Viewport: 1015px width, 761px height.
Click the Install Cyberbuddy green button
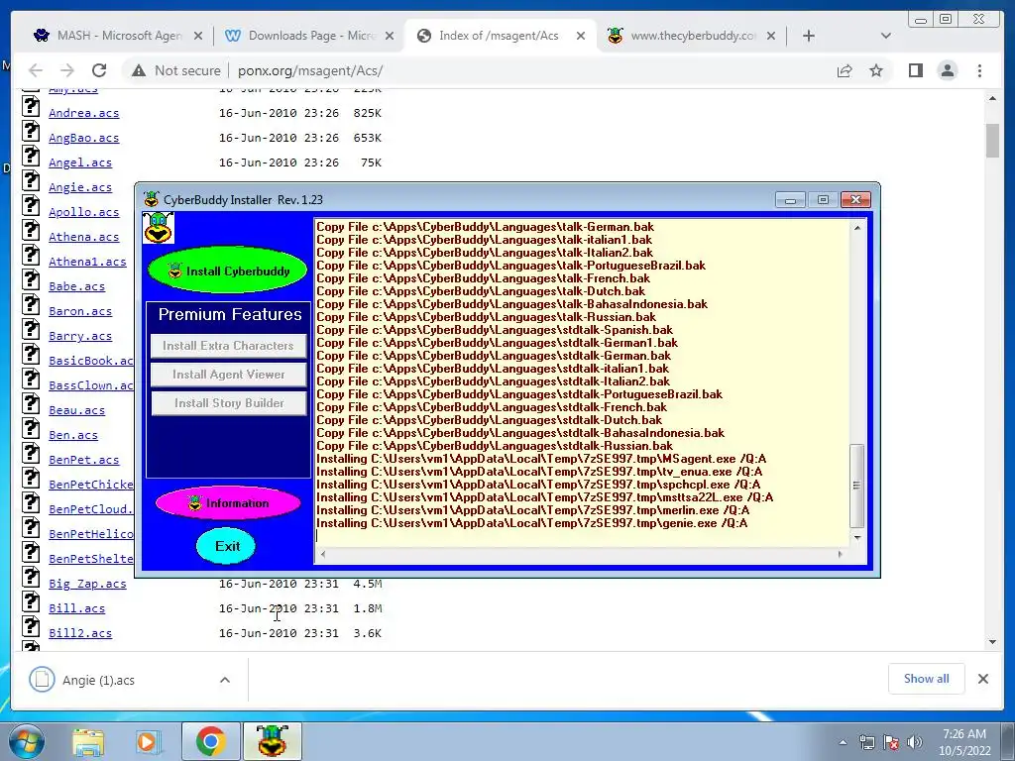(227, 271)
